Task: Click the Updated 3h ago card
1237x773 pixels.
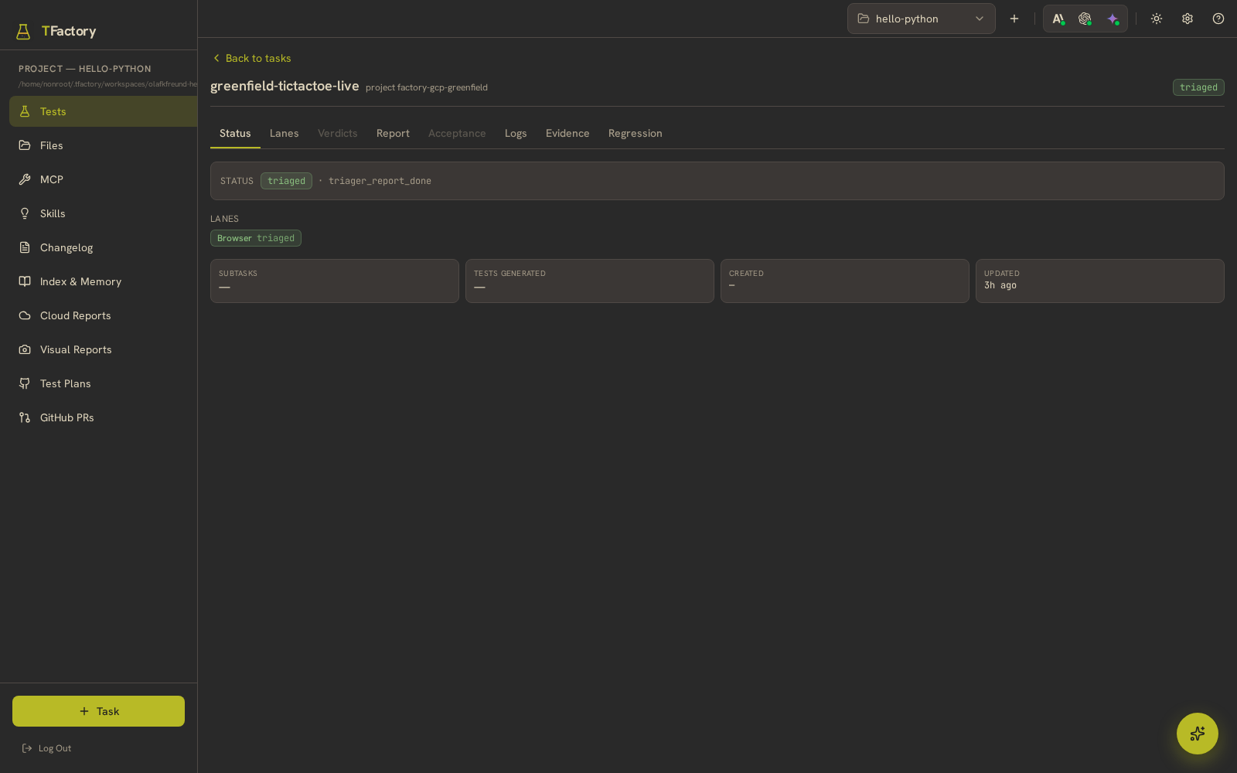Action: point(1100,281)
